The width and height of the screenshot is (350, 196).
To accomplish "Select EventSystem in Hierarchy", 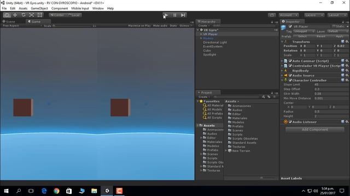I will click(213, 46).
